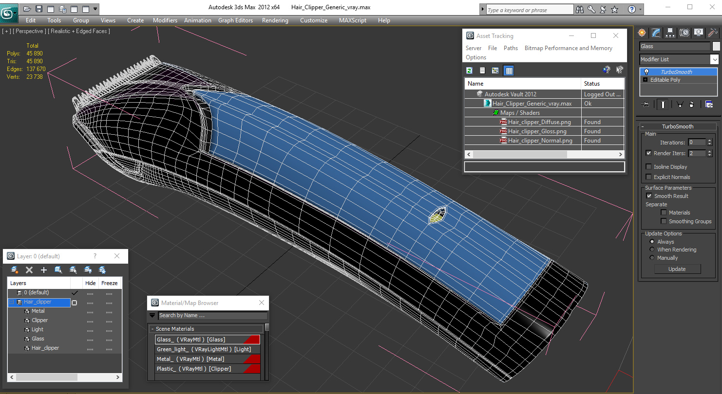Collapse the Scene Materials group
Image resolution: width=722 pixels, height=394 pixels.
[152, 329]
